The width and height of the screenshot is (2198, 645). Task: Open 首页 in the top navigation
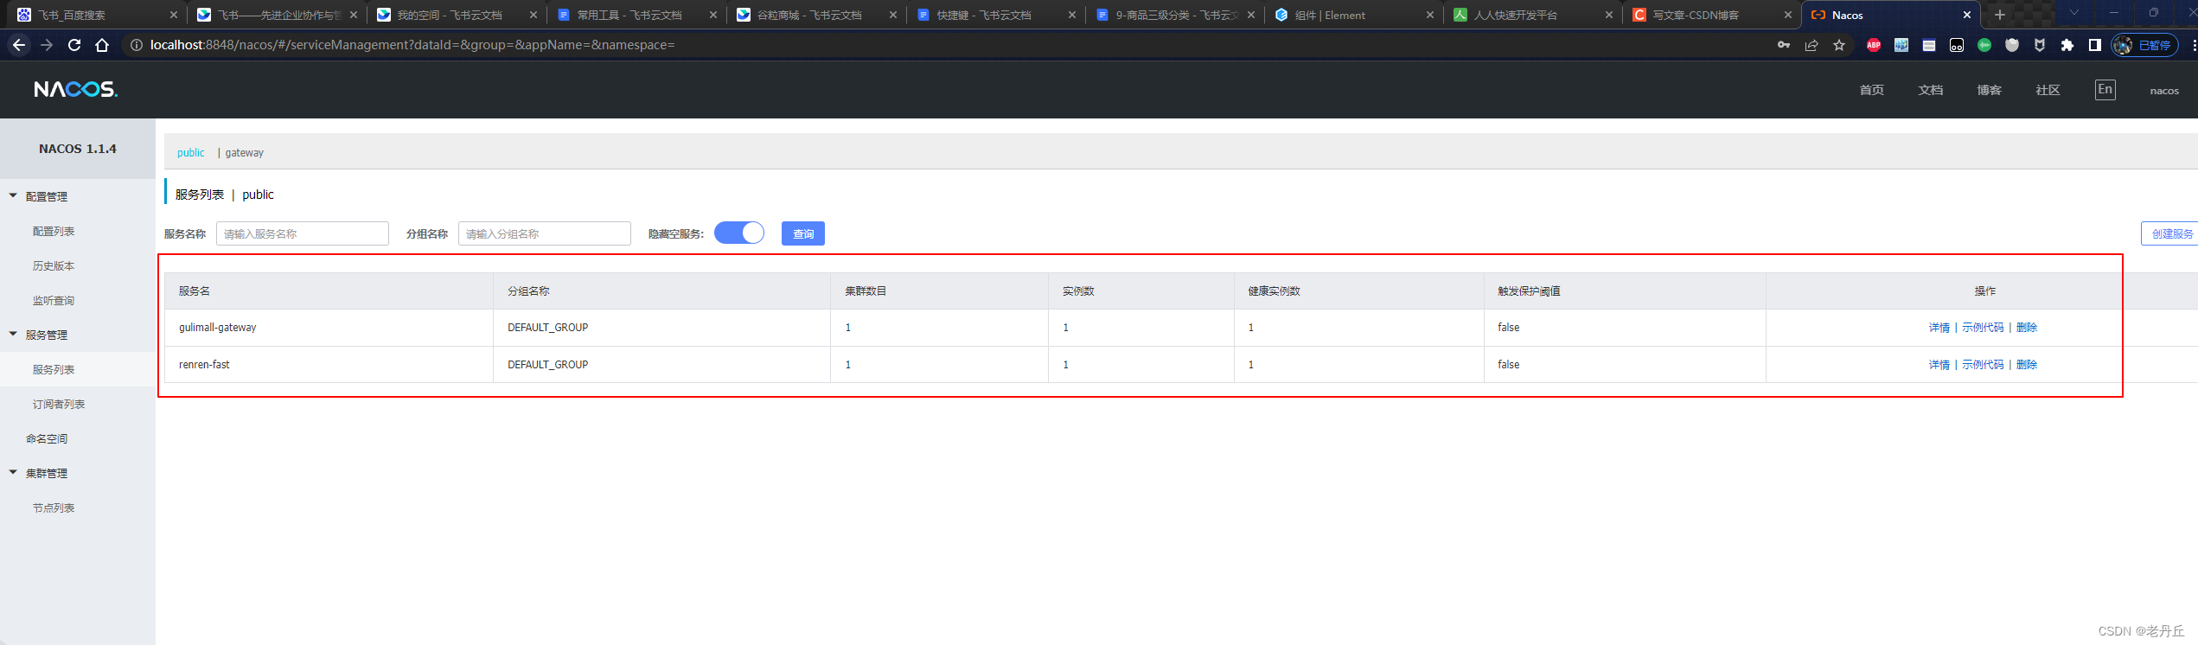[x=1872, y=90]
